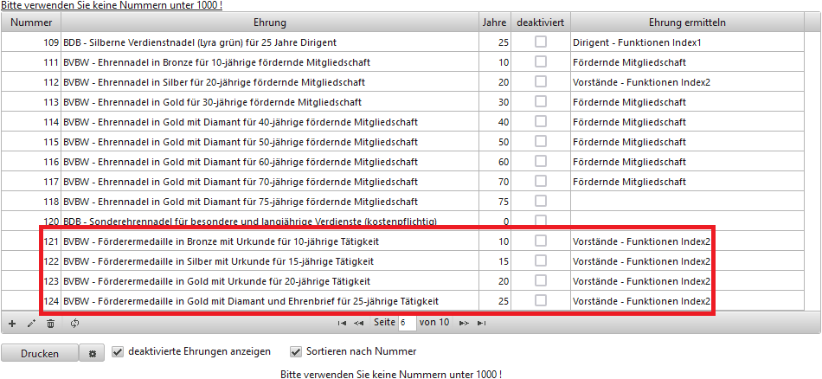The width and height of the screenshot is (822, 379).
Task: Reload the table with the refresh icon
Action: [x=74, y=324]
